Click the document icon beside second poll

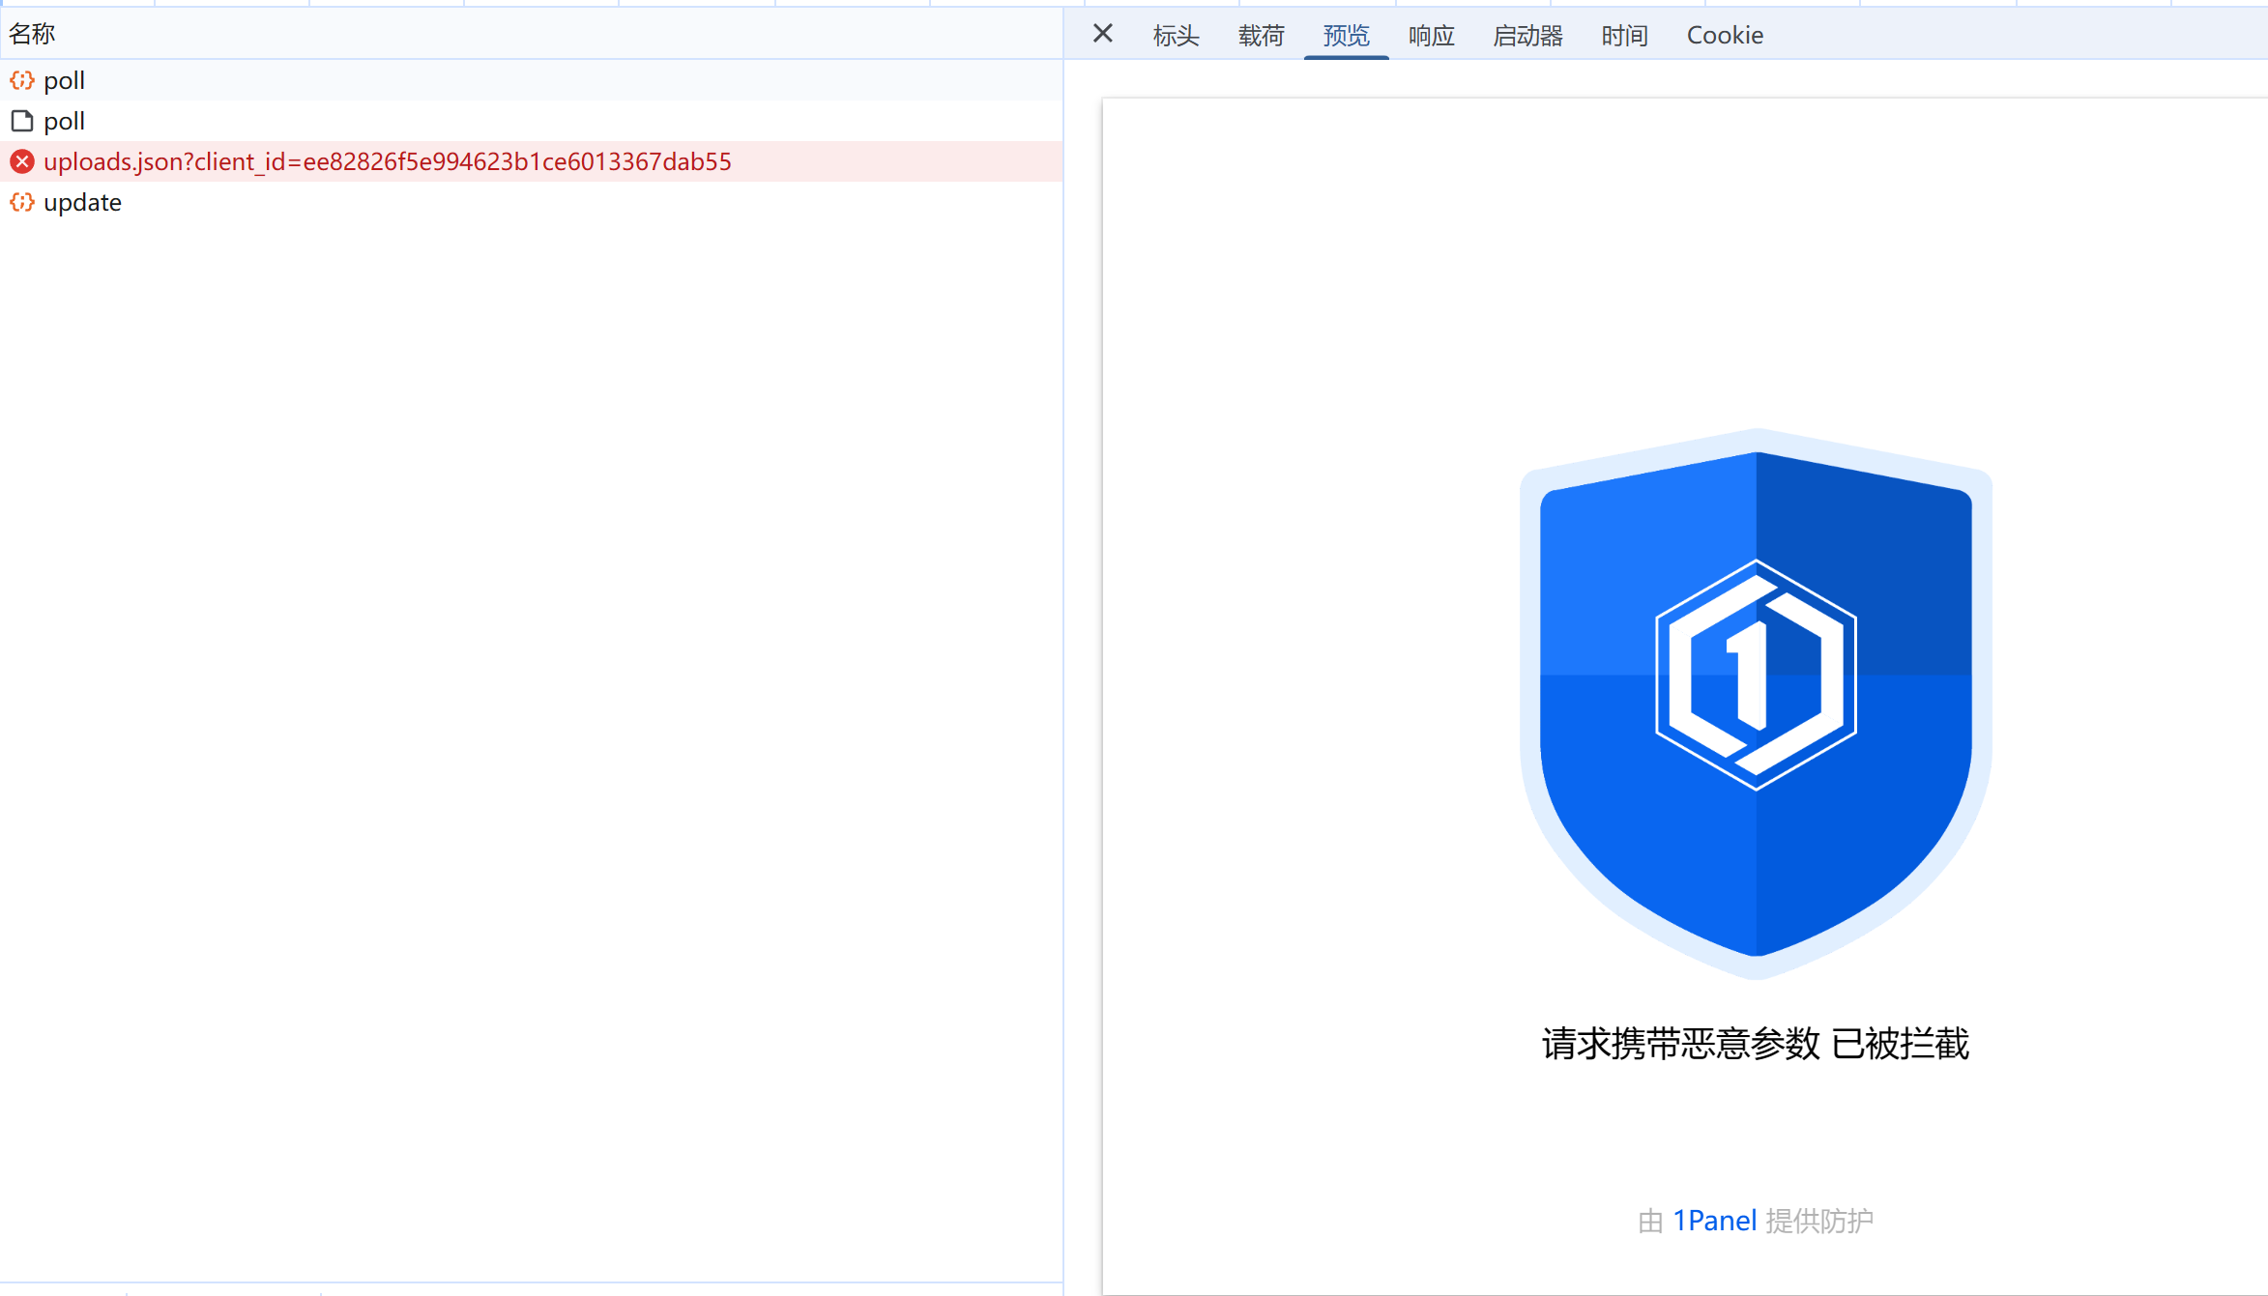[22, 121]
